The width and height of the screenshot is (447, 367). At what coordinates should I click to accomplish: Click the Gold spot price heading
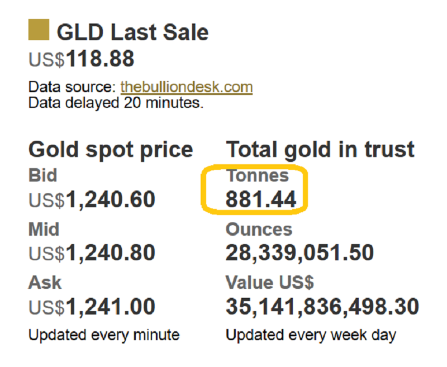[111, 150]
